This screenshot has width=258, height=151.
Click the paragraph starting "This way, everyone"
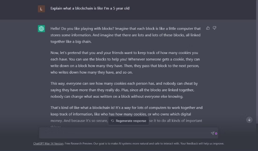click(124, 90)
